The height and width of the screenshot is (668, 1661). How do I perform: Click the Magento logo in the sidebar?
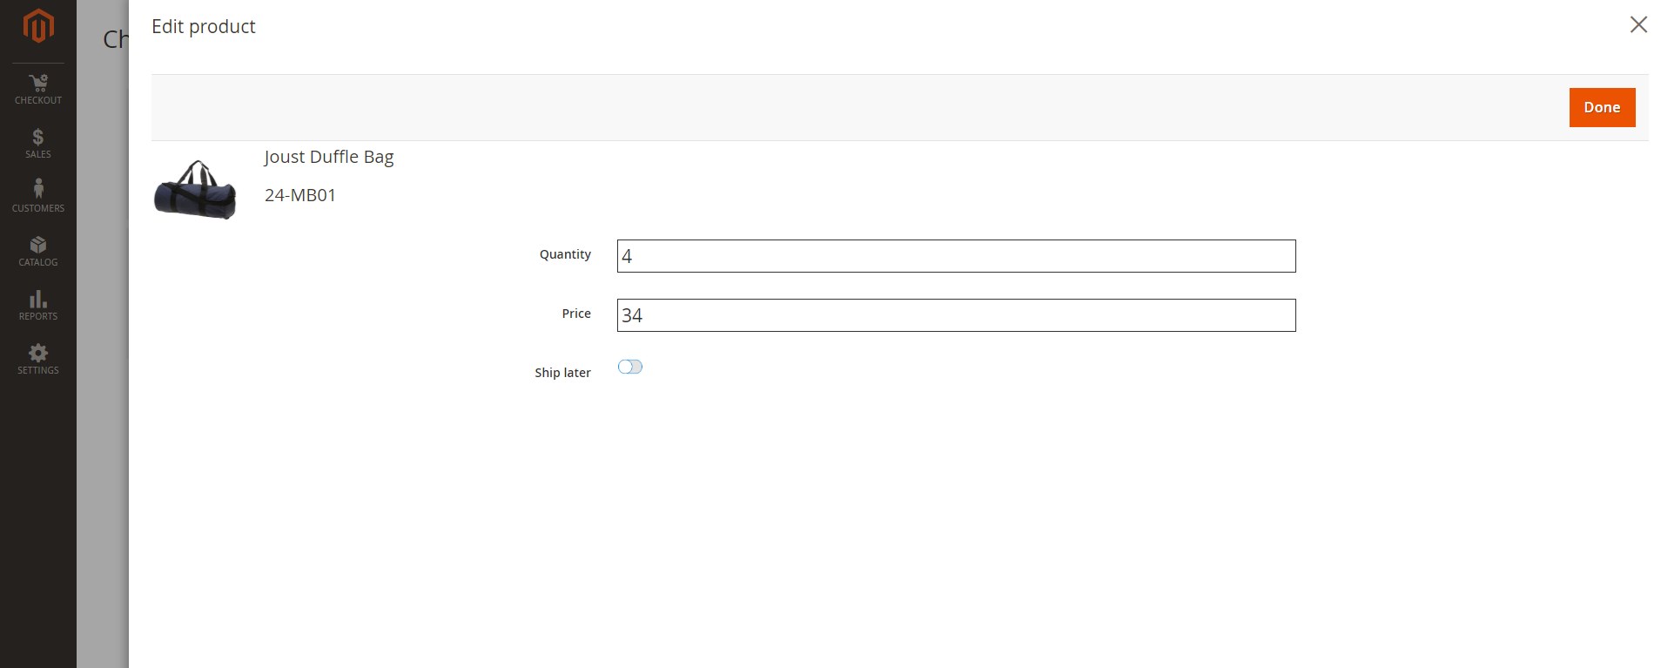click(x=37, y=26)
